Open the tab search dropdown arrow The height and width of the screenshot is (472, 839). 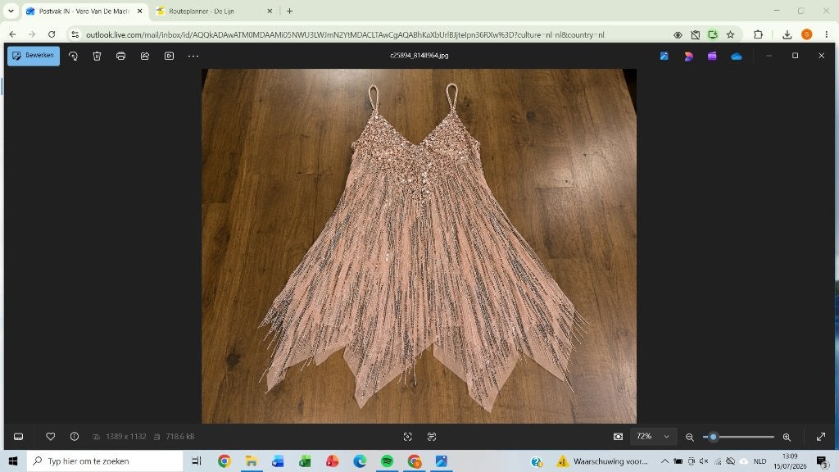pos(11,11)
